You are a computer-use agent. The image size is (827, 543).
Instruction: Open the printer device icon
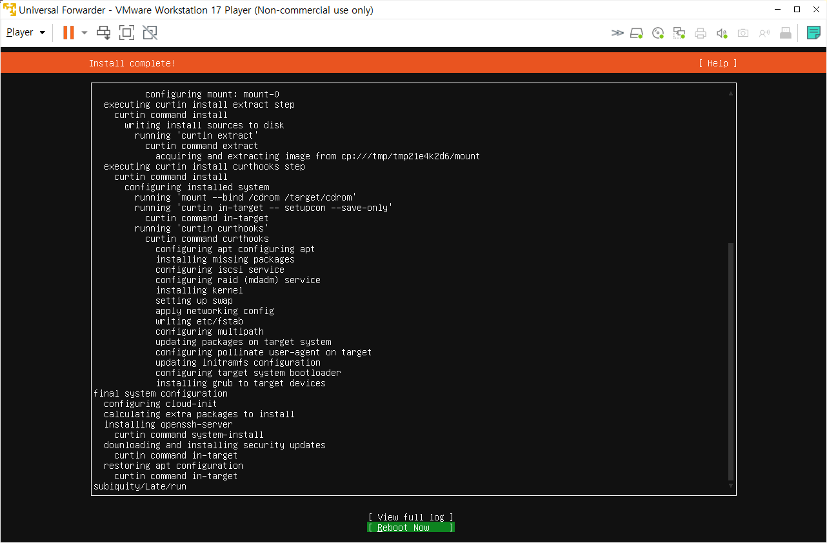[701, 33]
